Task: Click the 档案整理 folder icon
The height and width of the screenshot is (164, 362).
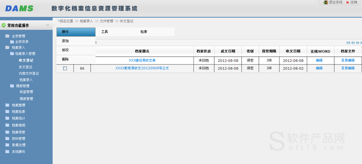Action: tap(7, 105)
